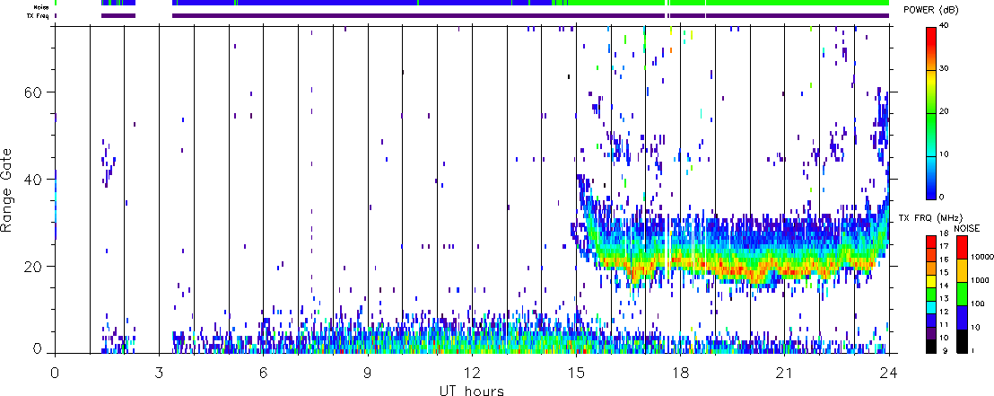Click the NOISE legend tick '1'

click(973, 351)
